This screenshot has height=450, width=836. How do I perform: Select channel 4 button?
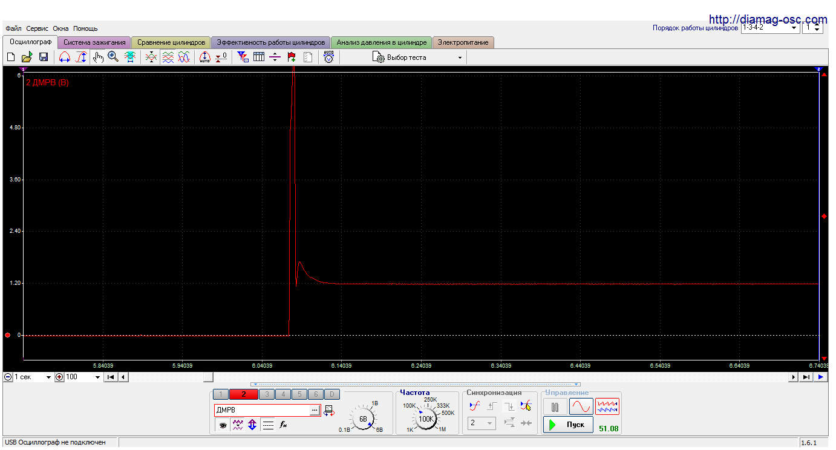point(283,394)
